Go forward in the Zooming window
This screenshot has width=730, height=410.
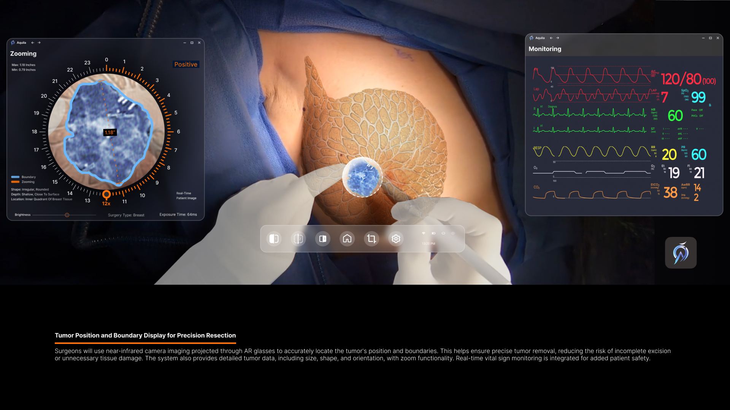[x=39, y=43]
